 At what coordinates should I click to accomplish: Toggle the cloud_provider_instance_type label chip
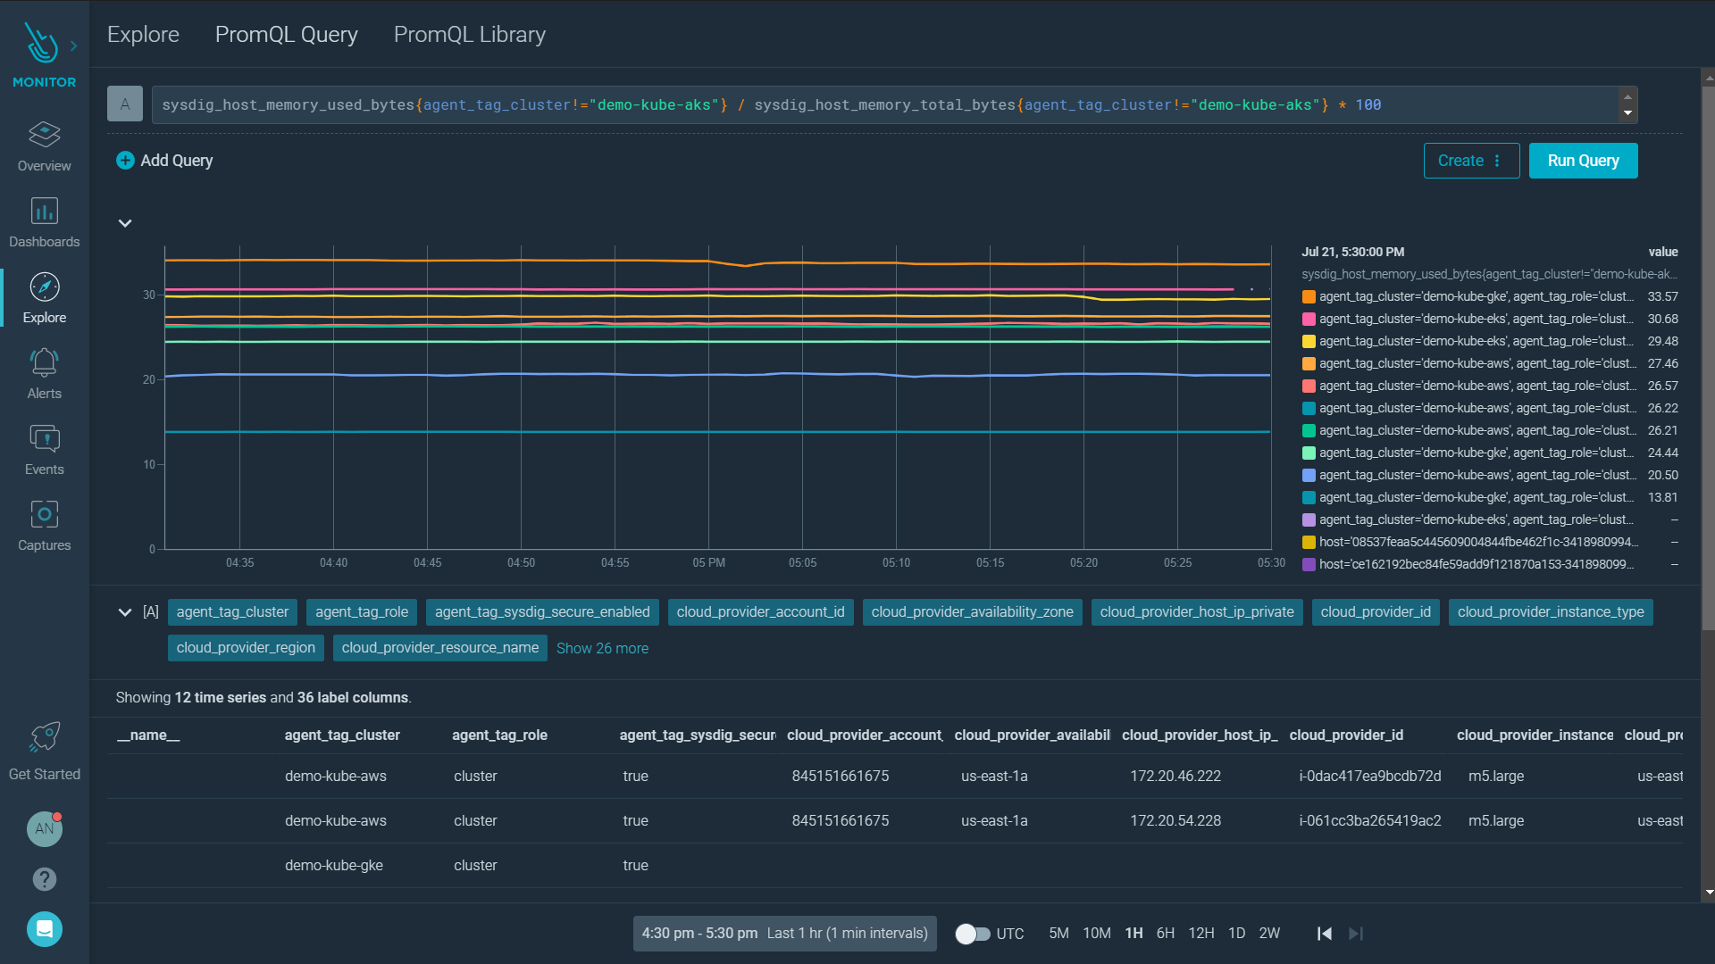(1551, 612)
